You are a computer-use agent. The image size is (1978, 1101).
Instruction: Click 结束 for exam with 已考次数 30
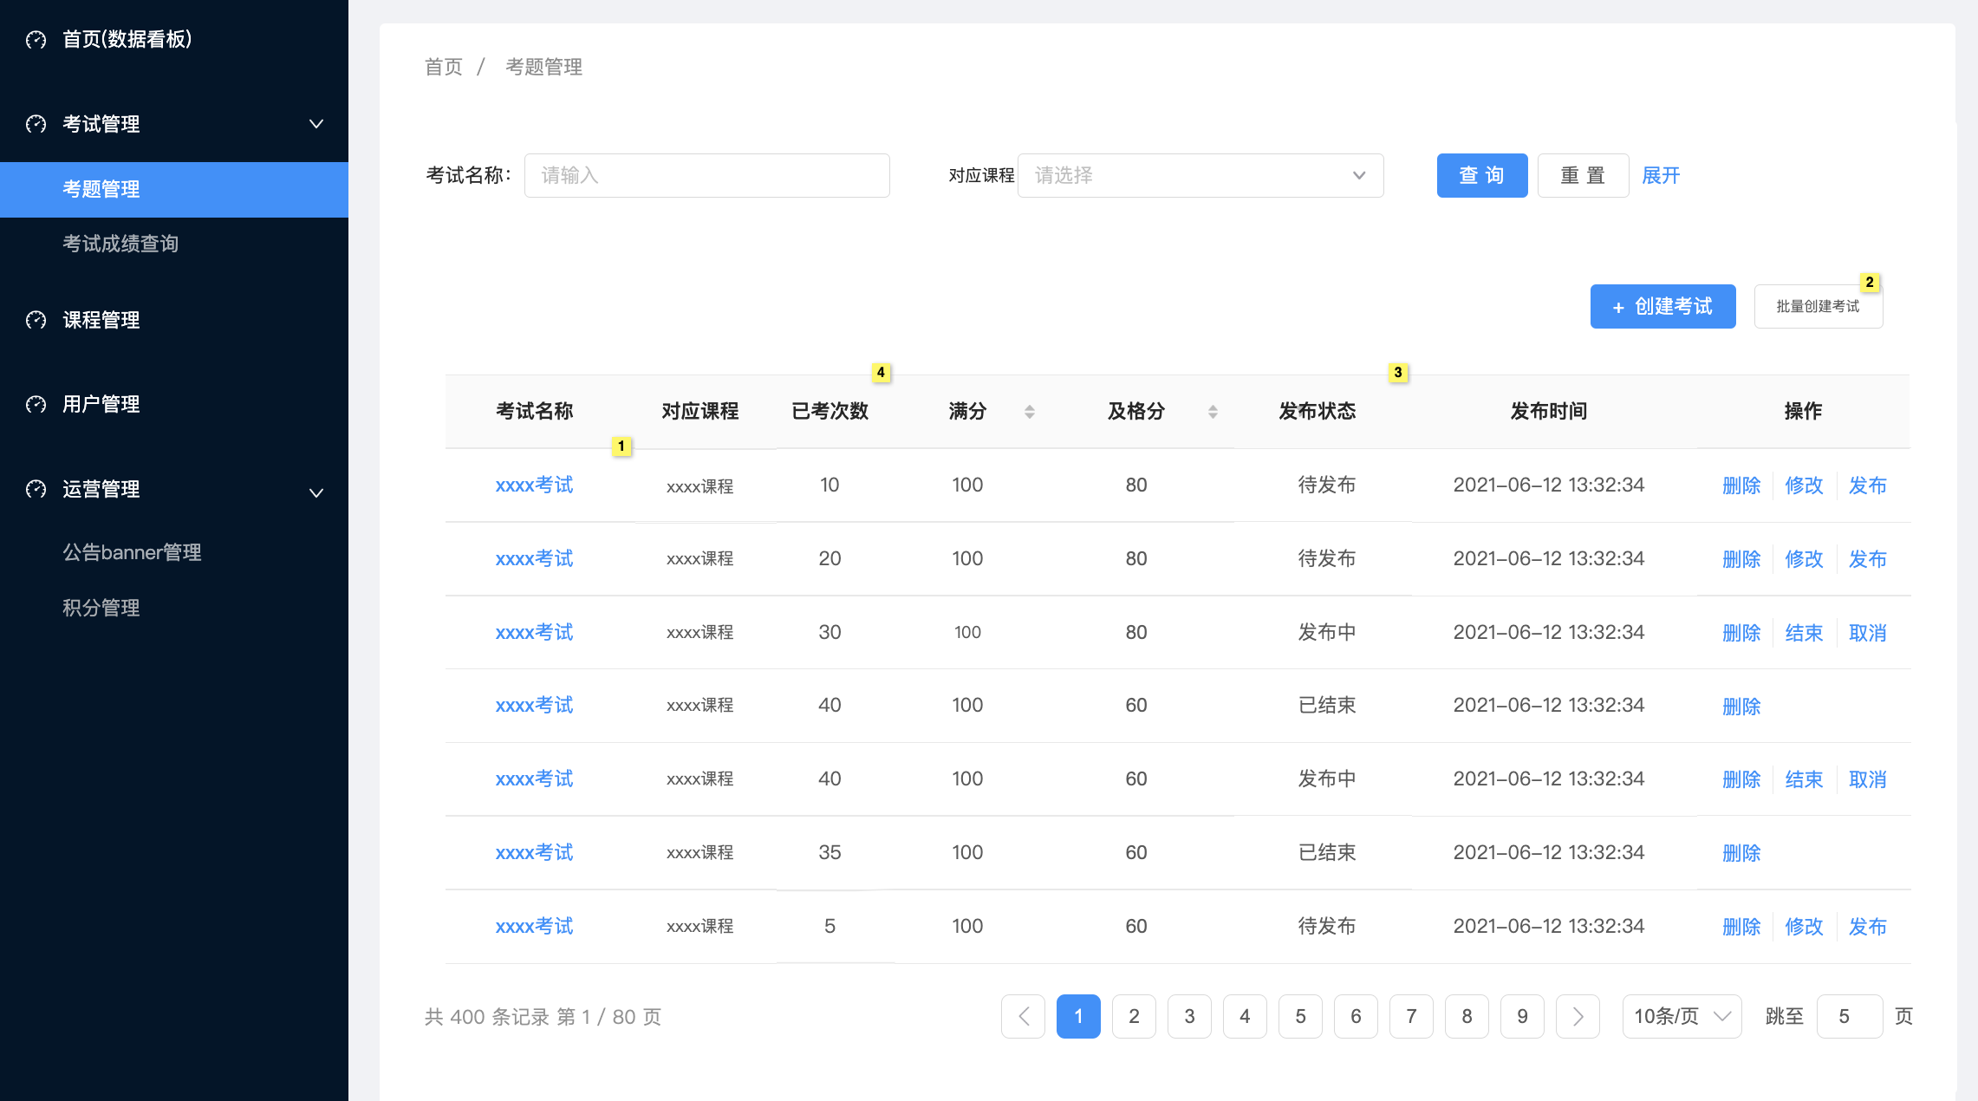[1804, 633]
